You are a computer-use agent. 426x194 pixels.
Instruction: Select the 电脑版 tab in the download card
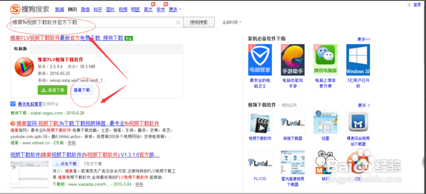[x=20, y=48]
